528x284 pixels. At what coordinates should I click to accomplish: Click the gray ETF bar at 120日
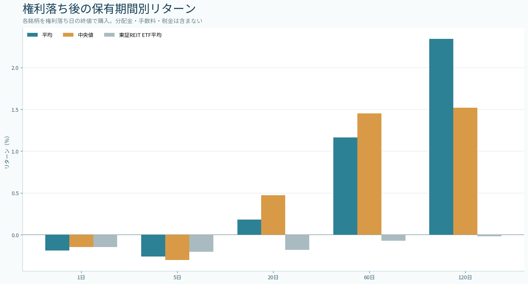[x=489, y=235]
